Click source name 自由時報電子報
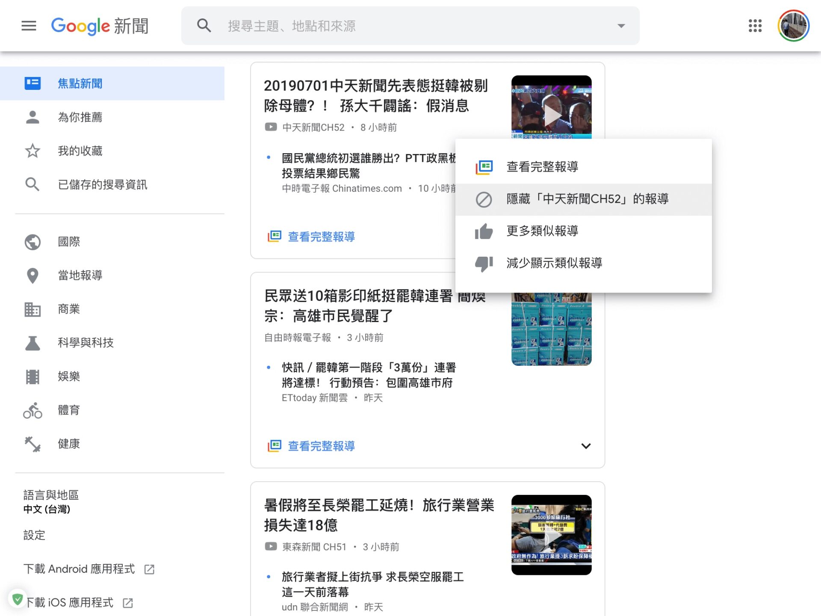Image resolution: width=821 pixels, height=616 pixels. click(298, 338)
